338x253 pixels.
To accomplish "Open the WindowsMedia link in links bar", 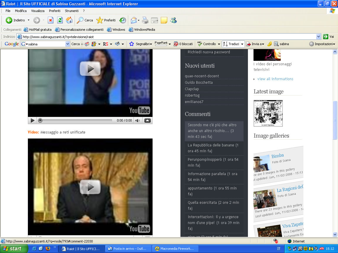I will point(142,30).
